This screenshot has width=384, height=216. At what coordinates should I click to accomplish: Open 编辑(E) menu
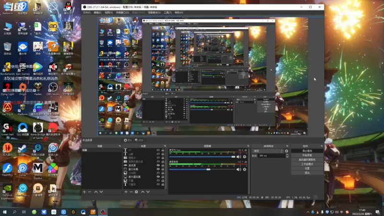(97, 12)
